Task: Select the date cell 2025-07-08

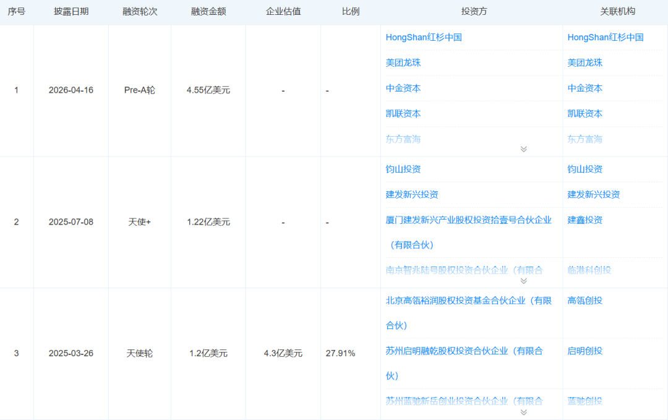Action: [71, 222]
